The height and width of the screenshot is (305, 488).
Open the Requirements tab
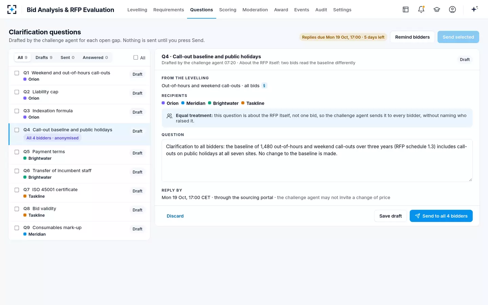point(168,10)
